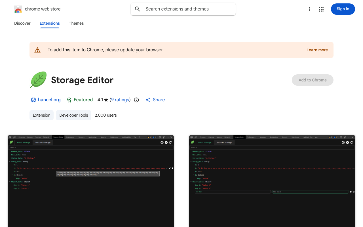Click the Storage Editor leaf logo
Screen dimensions: 363x227
coord(38,80)
